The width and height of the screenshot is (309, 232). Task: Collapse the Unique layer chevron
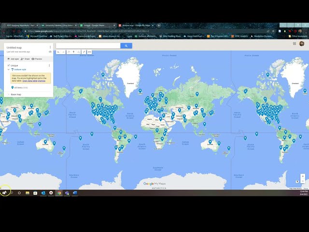(9, 70)
